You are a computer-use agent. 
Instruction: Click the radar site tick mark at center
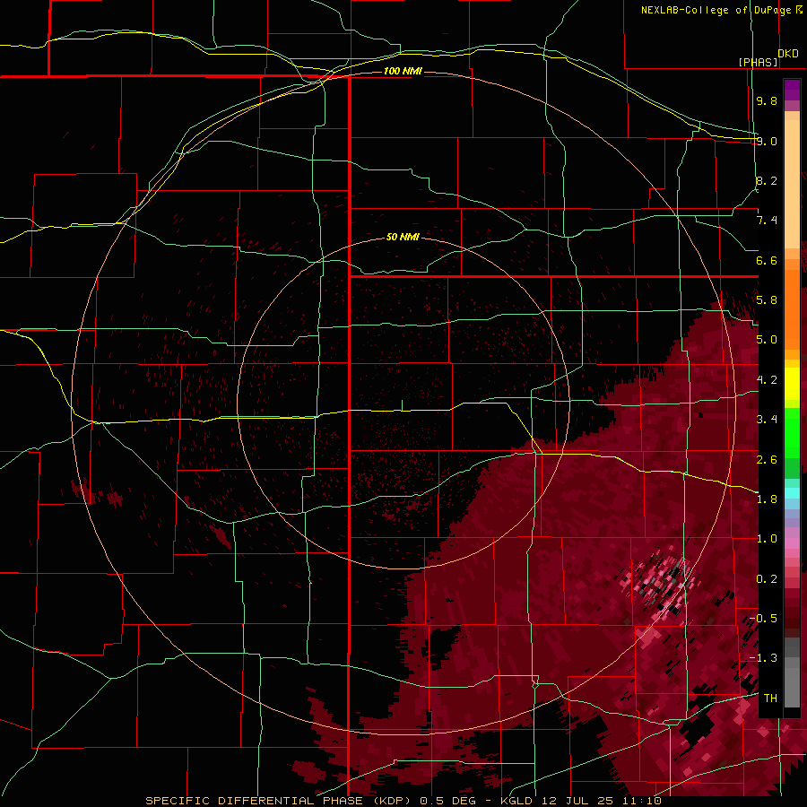[x=403, y=405]
